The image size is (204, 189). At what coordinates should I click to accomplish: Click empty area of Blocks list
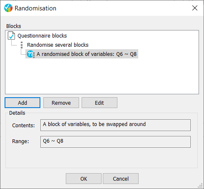tap(102, 76)
